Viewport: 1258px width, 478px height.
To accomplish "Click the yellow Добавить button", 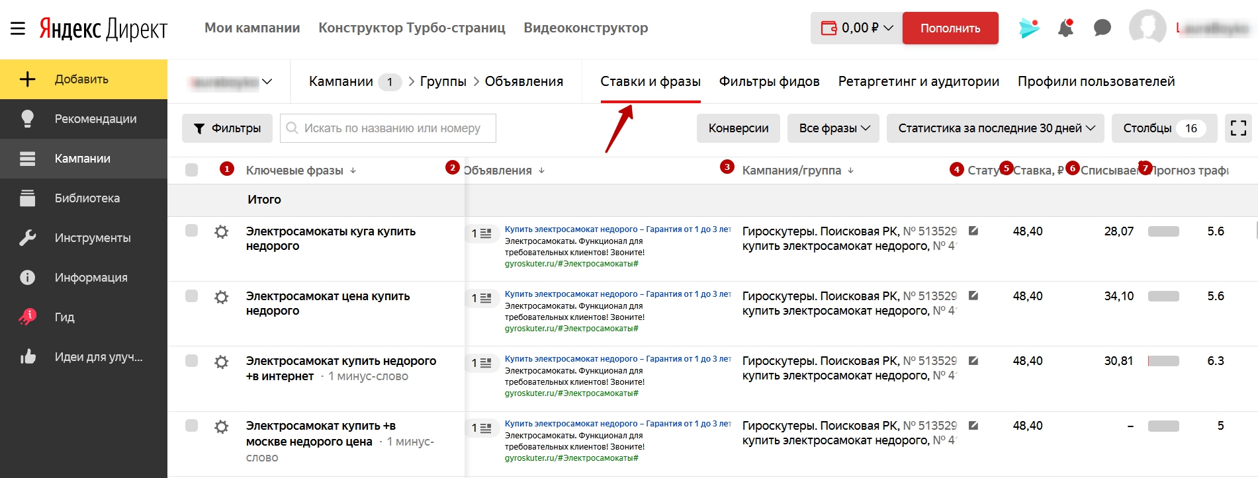I will tap(83, 79).
